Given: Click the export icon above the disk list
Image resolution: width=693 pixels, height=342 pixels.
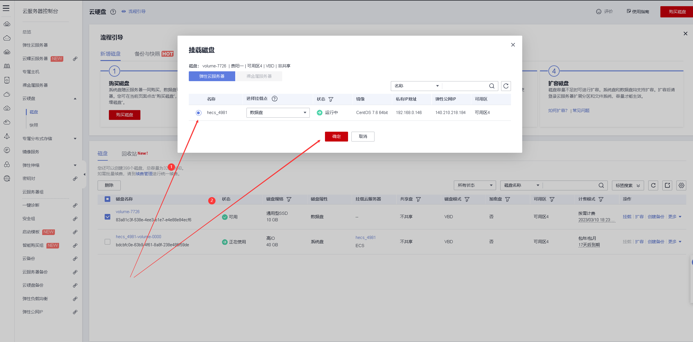Looking at the screenshot, I should coord(667,185).
